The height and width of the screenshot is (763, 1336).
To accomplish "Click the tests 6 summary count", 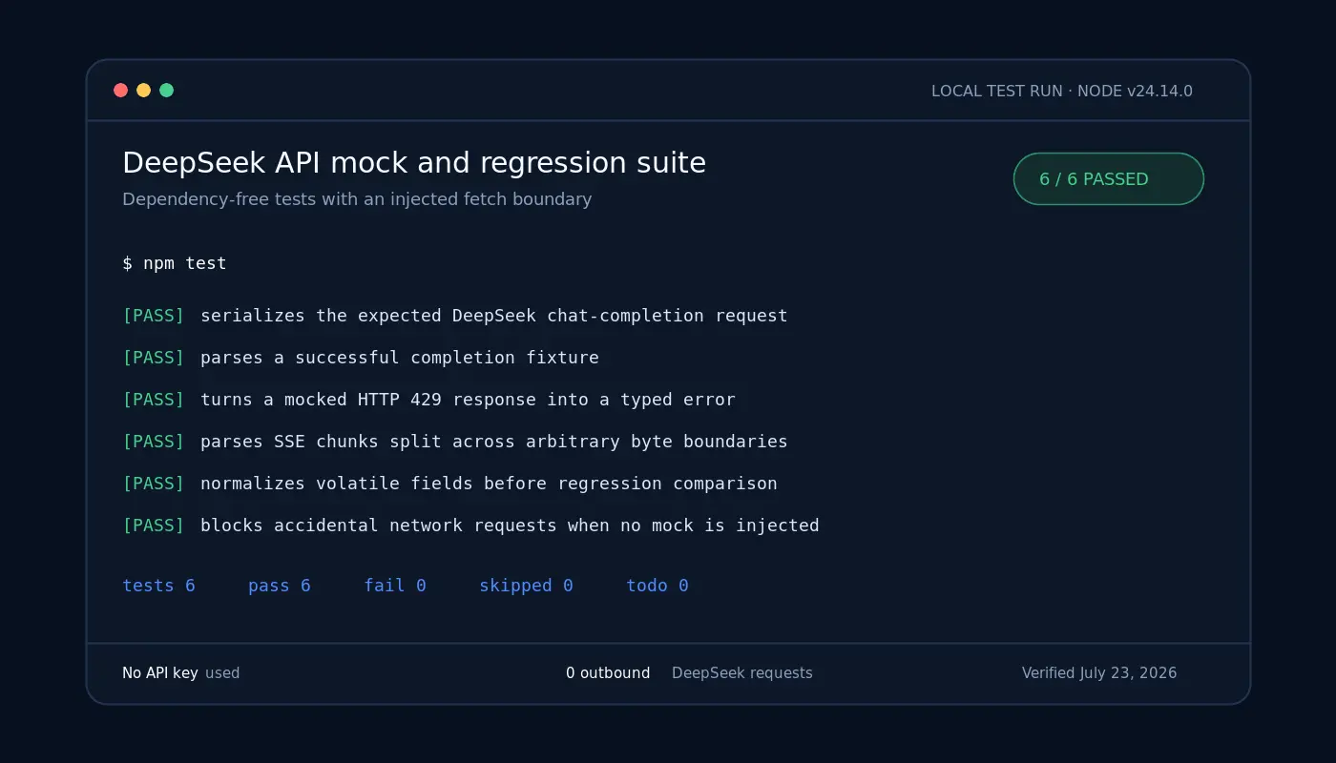I will click(158, 586).
